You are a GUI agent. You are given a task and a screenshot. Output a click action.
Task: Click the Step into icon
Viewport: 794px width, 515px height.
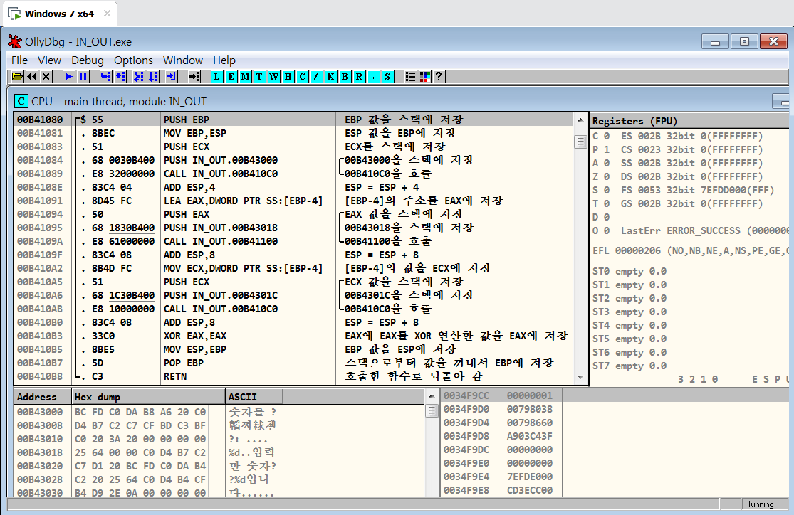[106, 76]
